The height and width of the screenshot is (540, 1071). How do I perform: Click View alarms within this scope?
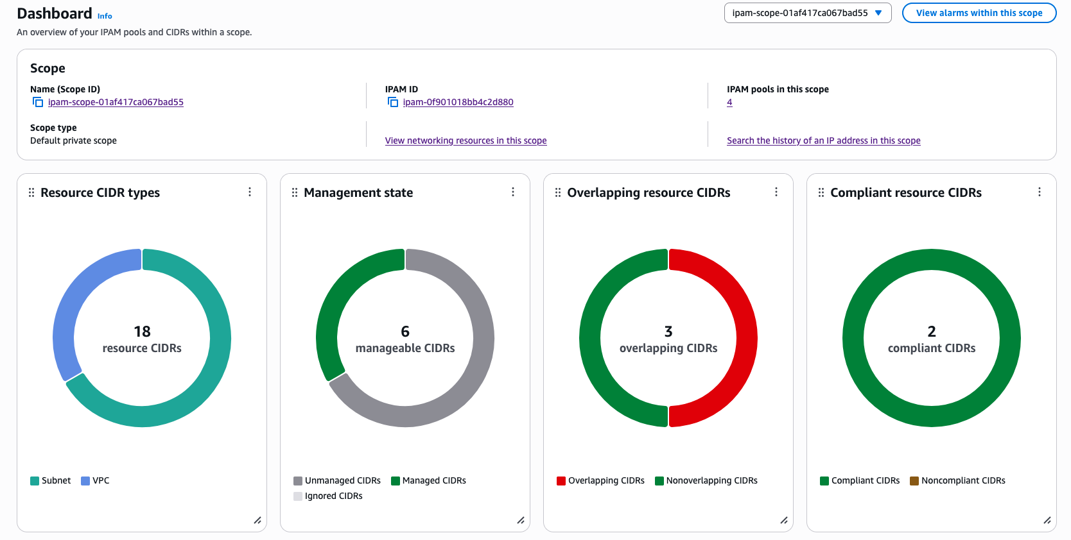click(x=979, y=13)
